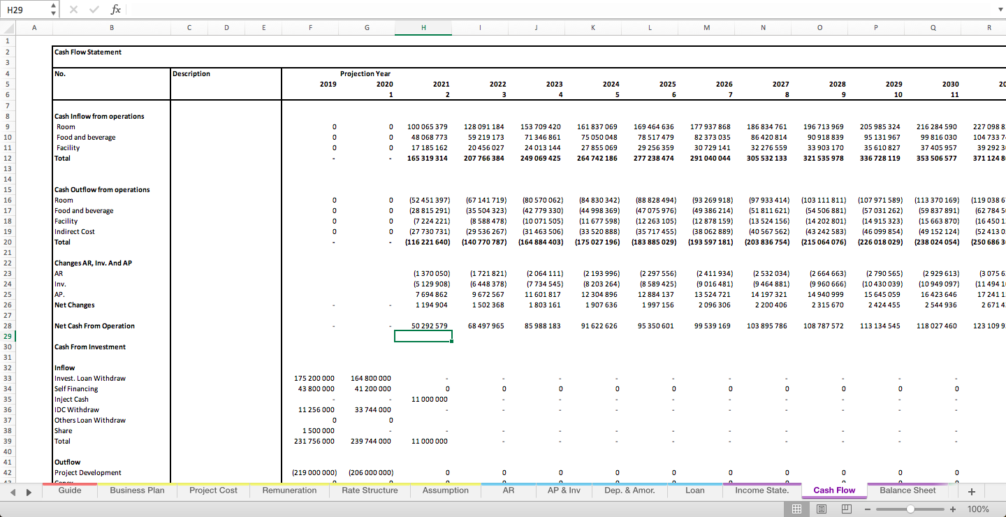Switch to Page Break Preview icon
Screen dimensions: 1006x517
[x=847, y=509]
